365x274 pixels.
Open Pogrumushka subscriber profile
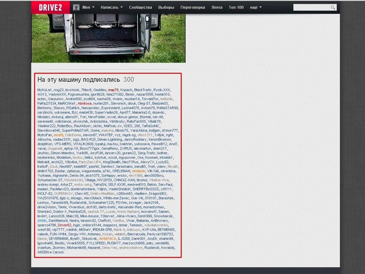[78, 94]
